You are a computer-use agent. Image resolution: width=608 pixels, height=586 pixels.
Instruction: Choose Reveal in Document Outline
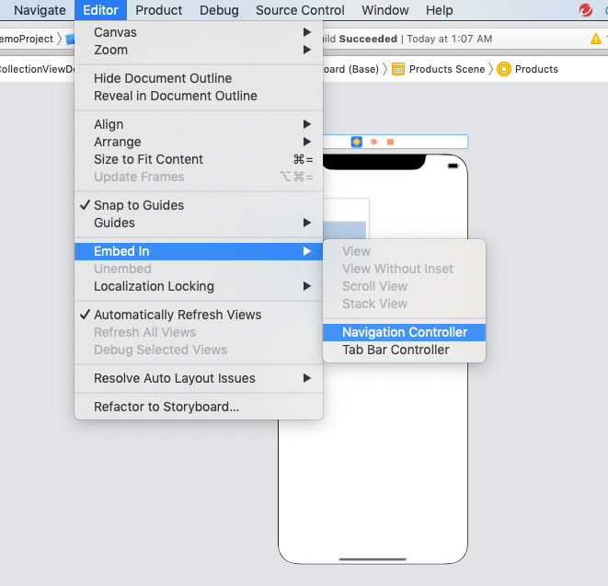[199, 96]
